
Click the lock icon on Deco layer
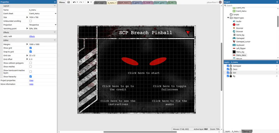(x=231, y=69)
